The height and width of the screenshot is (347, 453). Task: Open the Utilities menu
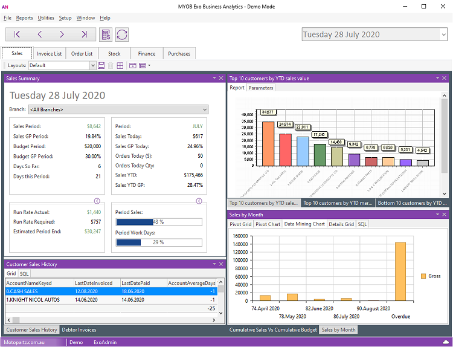[46, 18]
